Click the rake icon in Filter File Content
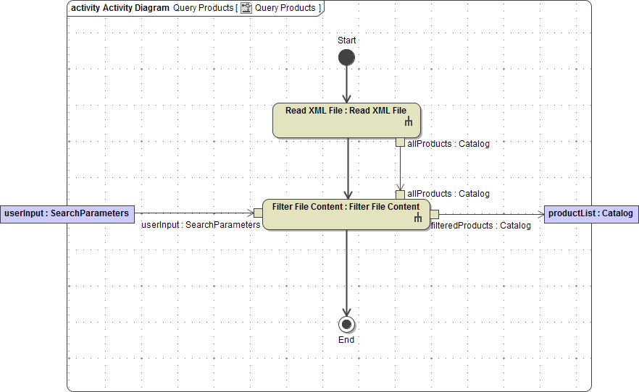 click(417, 218)
